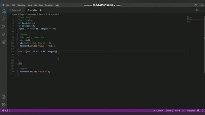Viewport: 205px width, 115px height.
Task: Click the minimap code overview
Action: coord(195,19)
